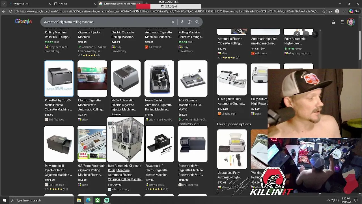This screenshot has height=204, width=362.
Task: Open Powermatic III Injector product image
Action: coord(59,144)
